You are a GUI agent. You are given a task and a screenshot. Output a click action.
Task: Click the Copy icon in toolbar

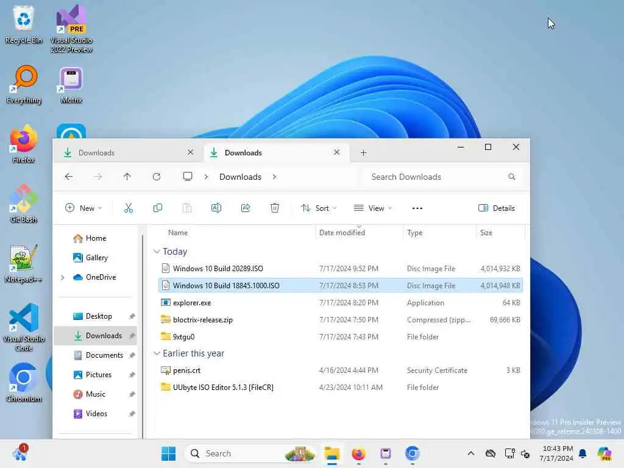pos(158,208)
